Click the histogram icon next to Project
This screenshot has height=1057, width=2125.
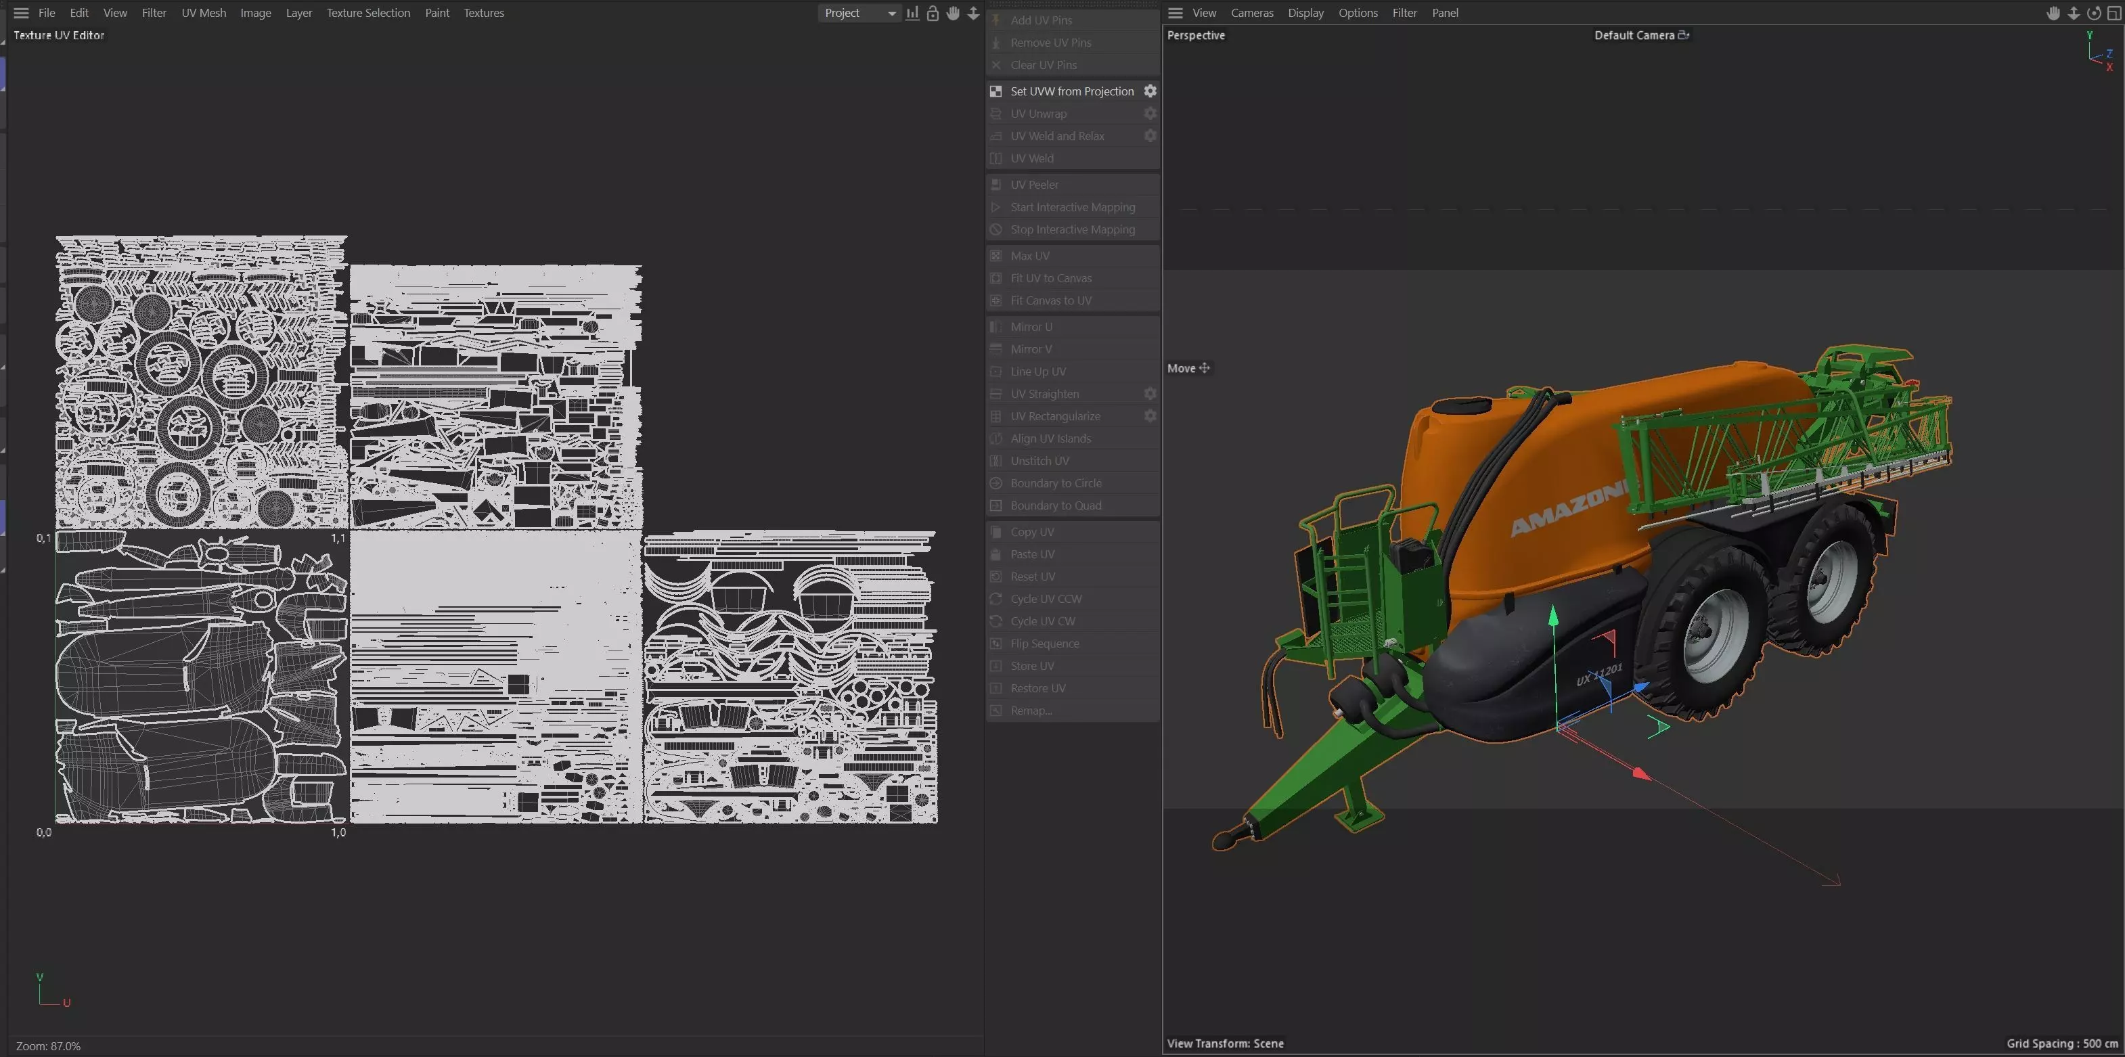912,14
